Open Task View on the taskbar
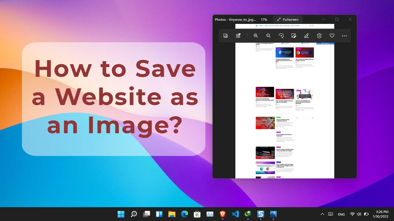 pos(147,214)
